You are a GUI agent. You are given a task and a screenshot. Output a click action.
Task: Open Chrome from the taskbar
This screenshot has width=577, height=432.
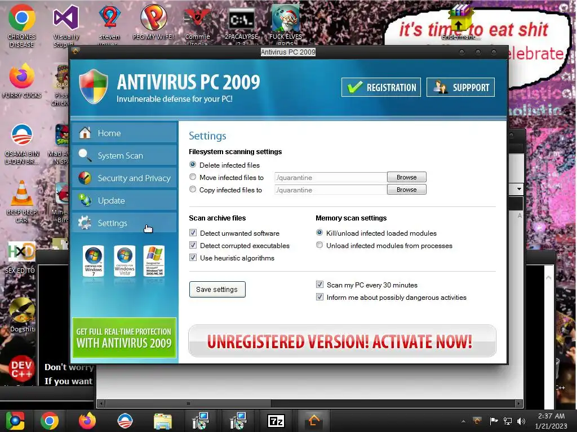pyautogui.click(x=50, y=421)
